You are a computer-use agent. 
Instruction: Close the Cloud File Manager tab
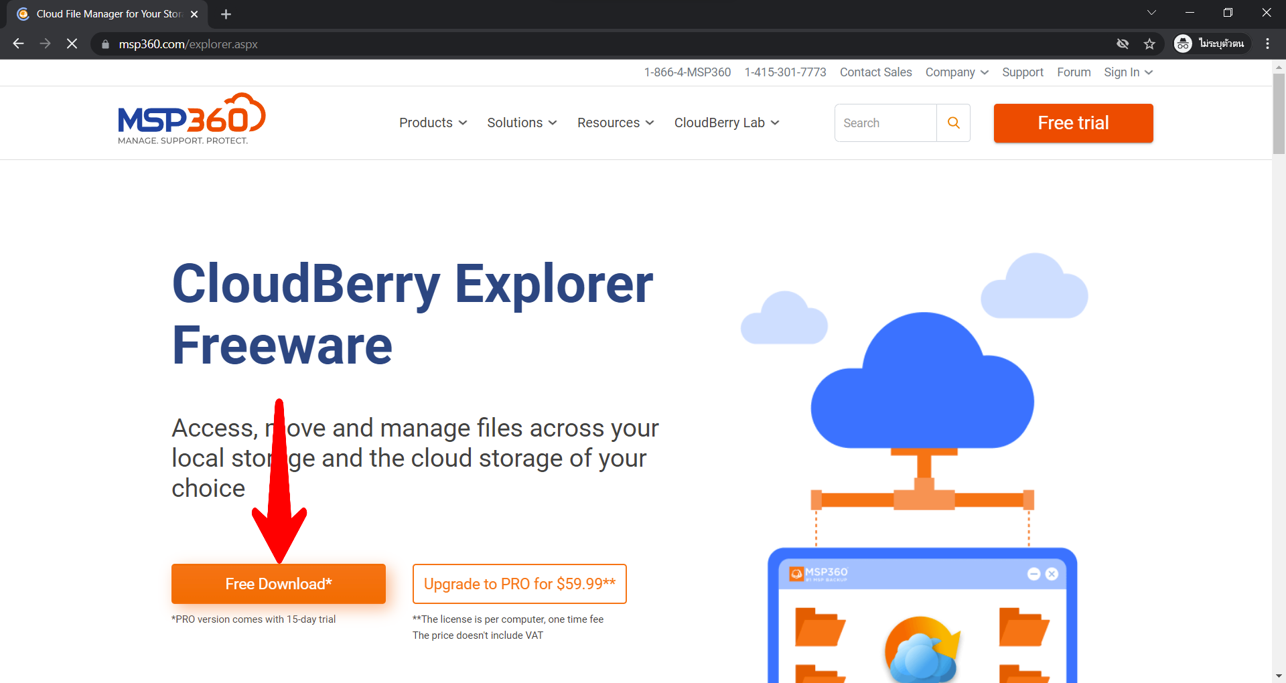(194, 14)
